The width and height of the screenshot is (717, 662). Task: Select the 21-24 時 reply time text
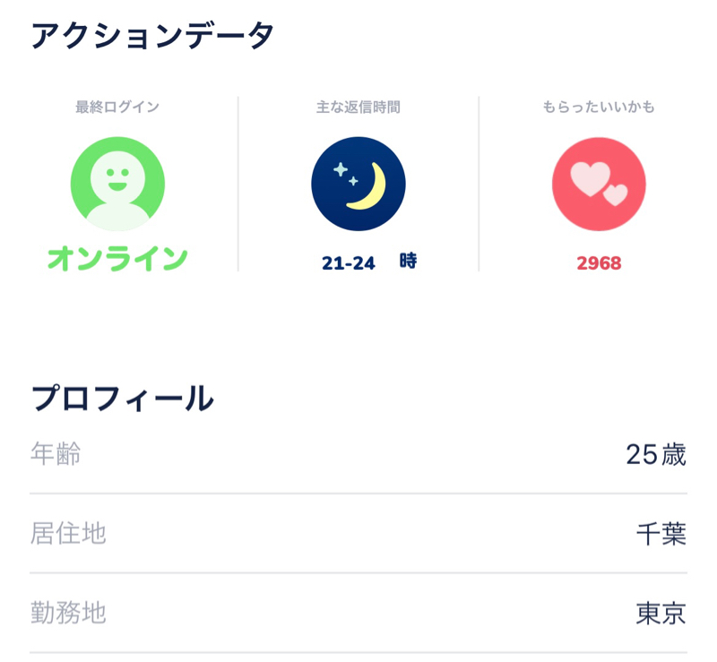(x=369, y=262)
